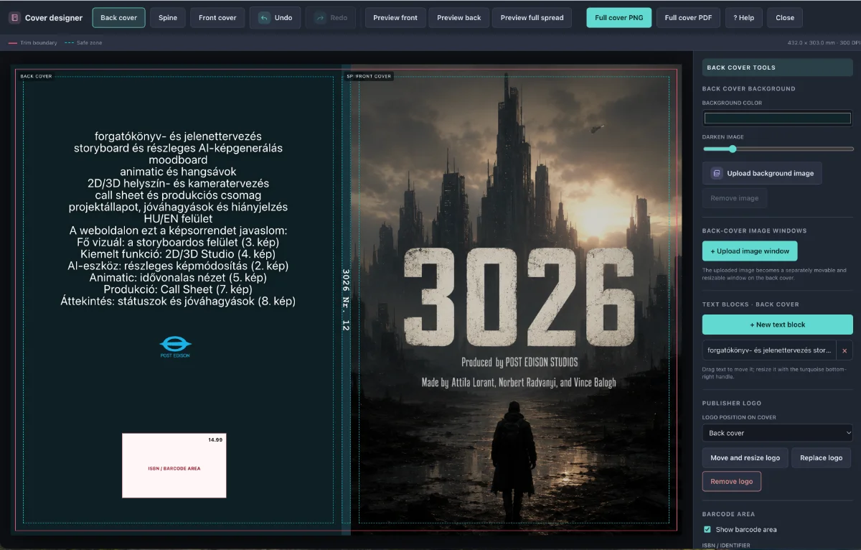Open Preview back
Viewport: 861px width, 550px height.
tap(459, 18)
